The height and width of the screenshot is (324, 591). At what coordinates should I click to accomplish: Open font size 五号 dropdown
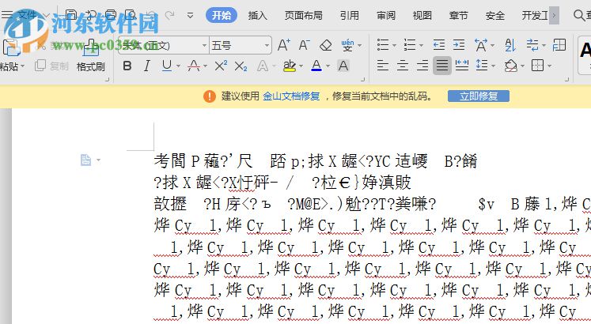(267, 46)
